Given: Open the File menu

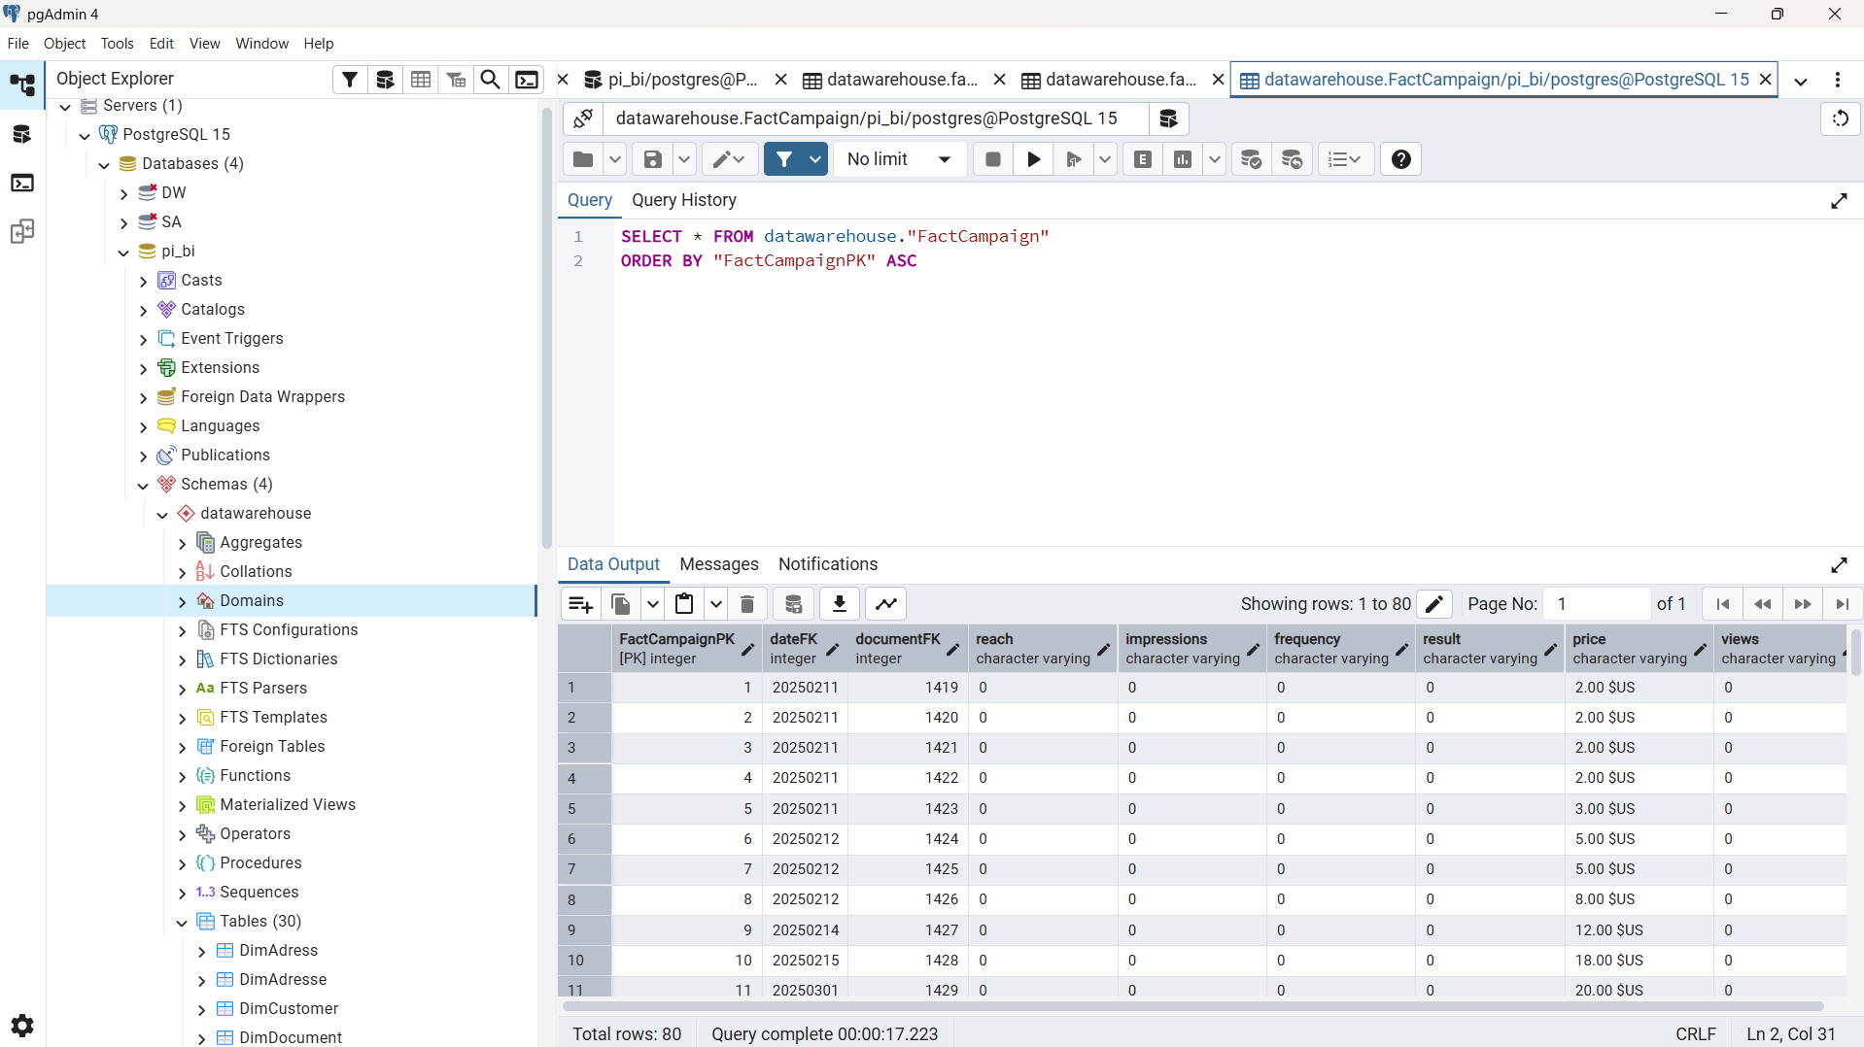Looking at the screenshot, I should 17,44.
